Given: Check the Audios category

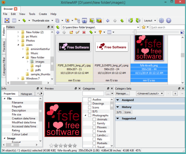Looking at the screenshot, I should click(90, 99).
